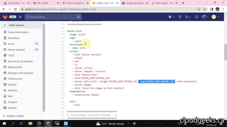This screenshot has width=227, height=127.
Task: Click the Deployments sidebar icon
Action: [5, 67]
